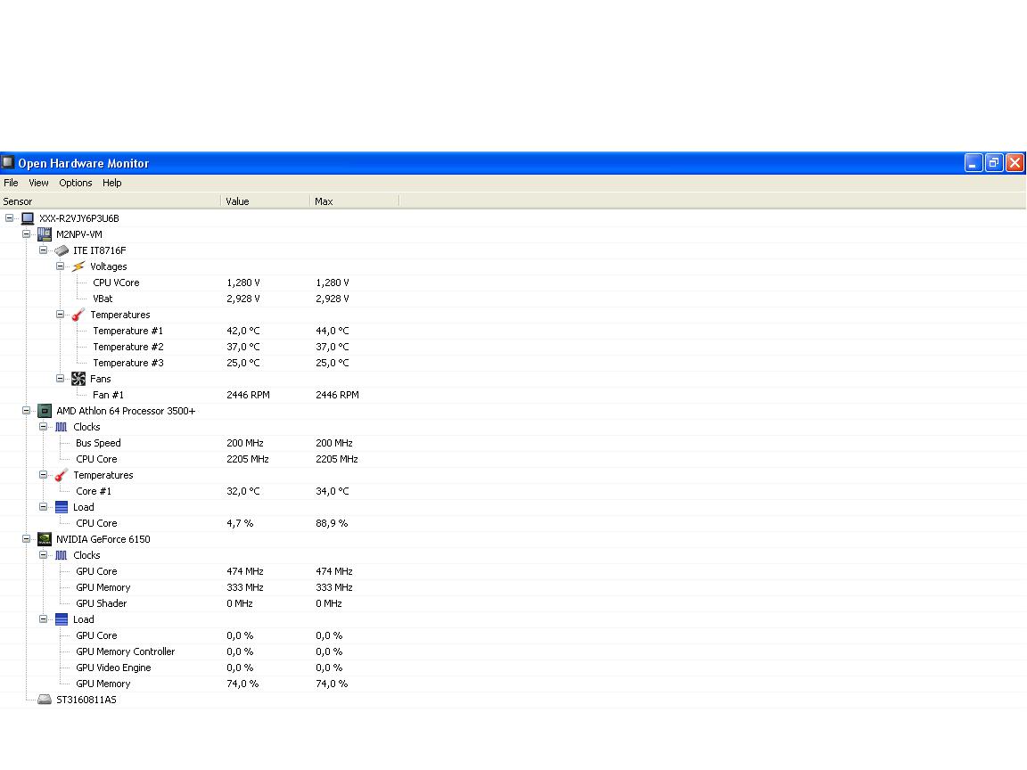Screen dimensions: 1027x770
Task: Select the GPU Memory Controller row
Action: 513,651
